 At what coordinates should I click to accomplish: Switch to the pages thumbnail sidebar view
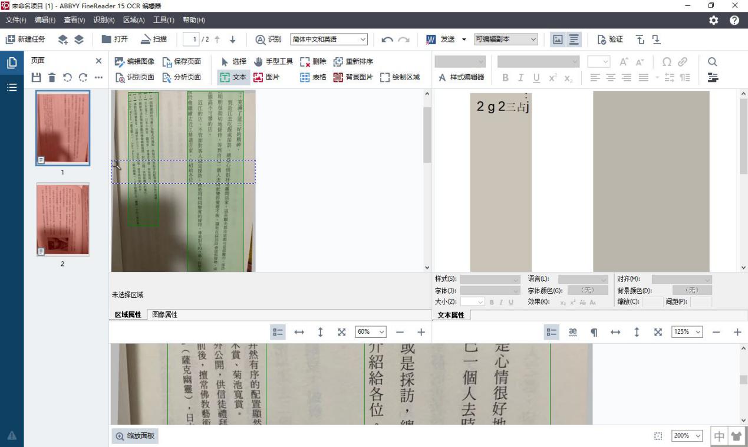pos(12,63)
